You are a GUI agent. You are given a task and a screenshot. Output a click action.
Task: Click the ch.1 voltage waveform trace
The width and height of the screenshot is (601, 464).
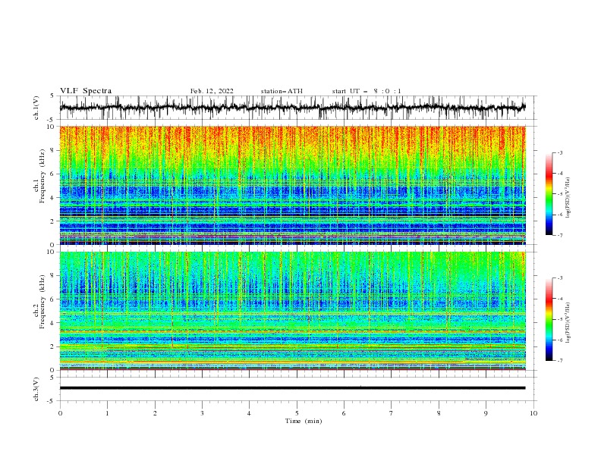tap(292, 108)
